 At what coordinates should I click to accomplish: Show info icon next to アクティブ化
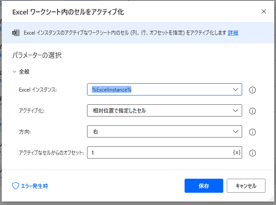252,111
